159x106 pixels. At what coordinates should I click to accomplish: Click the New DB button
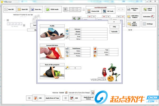[x=10, y=10]
